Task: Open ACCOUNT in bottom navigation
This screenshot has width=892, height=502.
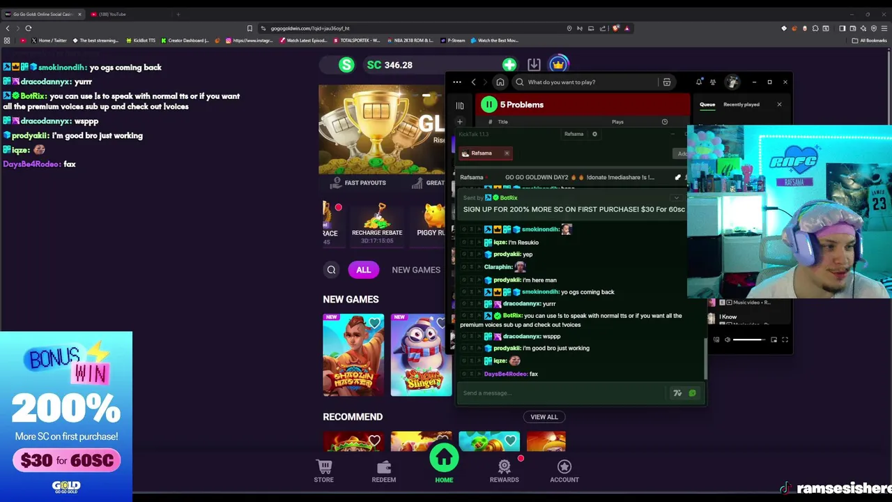Action: click(564, 471)
